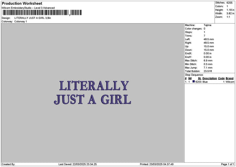Click the Brand column header

(x=230, y=78)
